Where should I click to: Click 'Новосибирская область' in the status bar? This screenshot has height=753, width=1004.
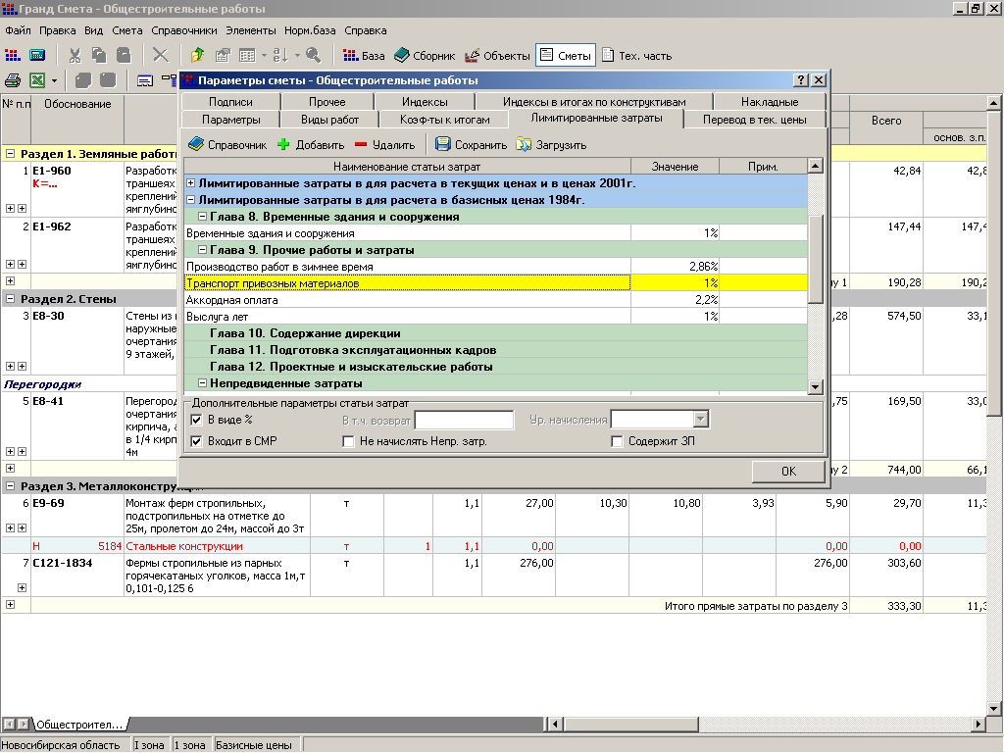point(60,745)
